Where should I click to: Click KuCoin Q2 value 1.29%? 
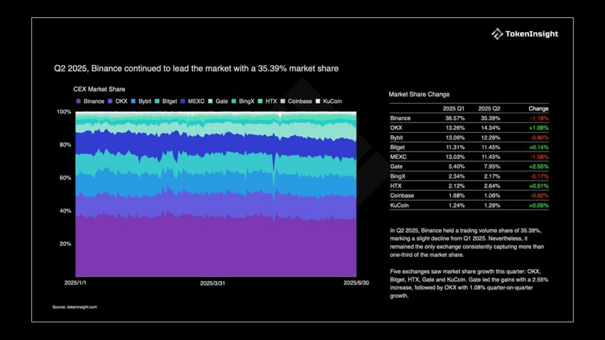[x=492, y=205]
